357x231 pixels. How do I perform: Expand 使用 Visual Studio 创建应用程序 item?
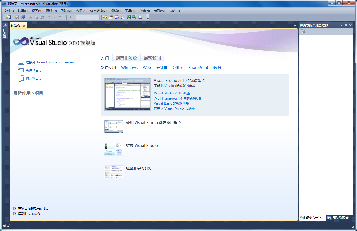point(154,123)
